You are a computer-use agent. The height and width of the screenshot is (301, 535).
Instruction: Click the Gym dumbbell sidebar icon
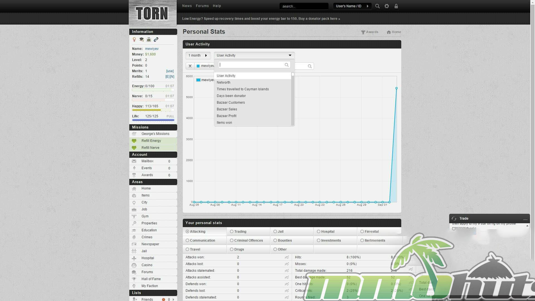click(x=134, y=216)
